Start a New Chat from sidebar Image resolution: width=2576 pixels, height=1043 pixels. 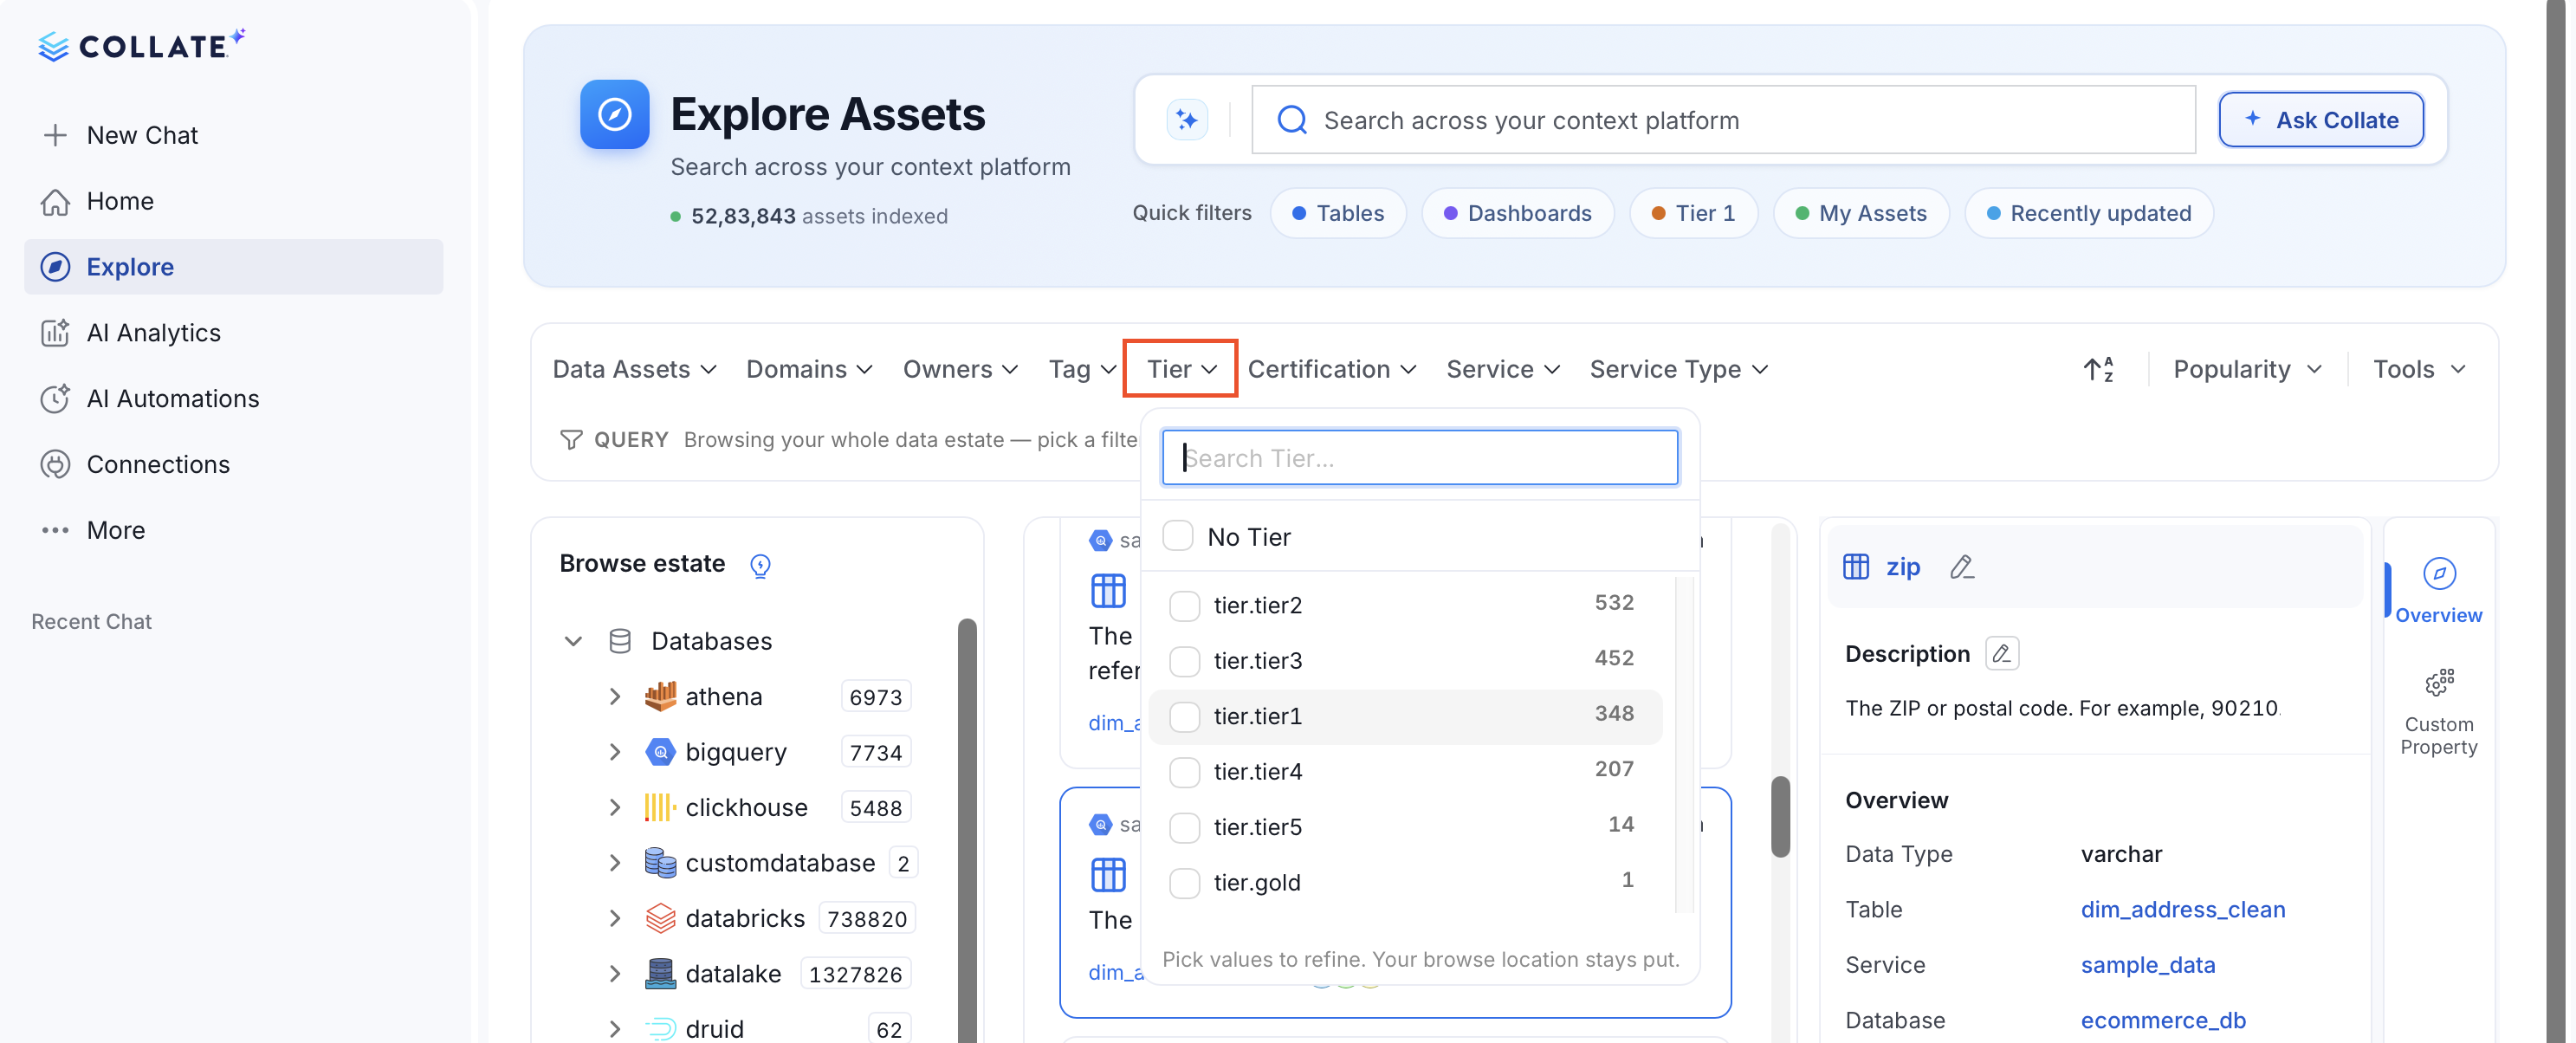click(x=233, y=135)
